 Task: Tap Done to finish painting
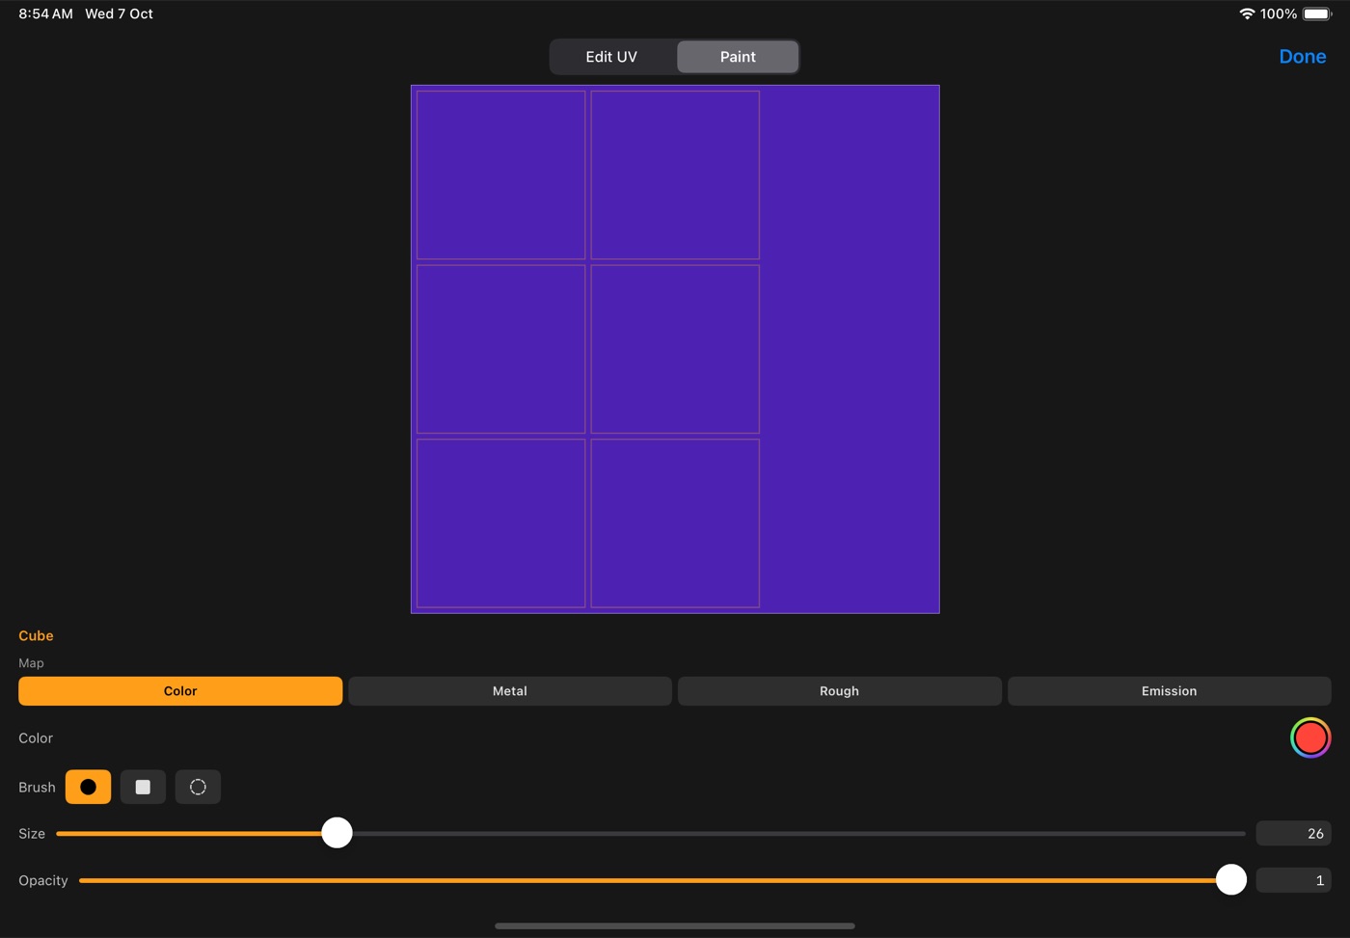[1302, 57]
